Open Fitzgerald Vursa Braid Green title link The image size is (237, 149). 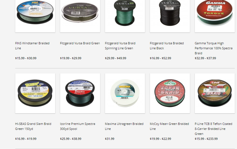coord(80,43)
